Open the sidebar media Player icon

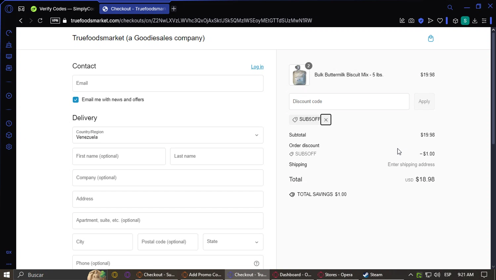9,96
